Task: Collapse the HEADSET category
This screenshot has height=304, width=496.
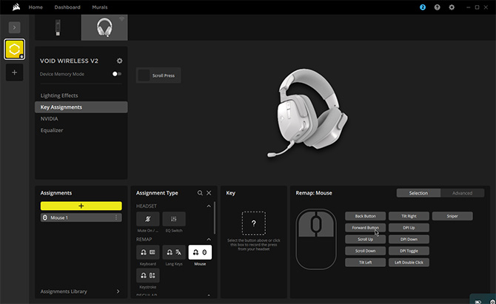Action: pos(209,206)
